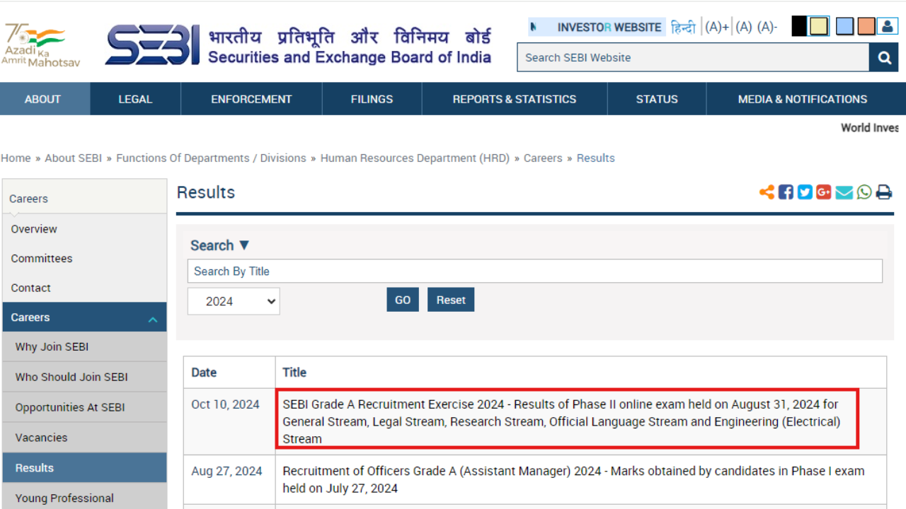The image size is (906, 509).
Task: Enable the black high-contrast theme
Action: tap(798, 25)
